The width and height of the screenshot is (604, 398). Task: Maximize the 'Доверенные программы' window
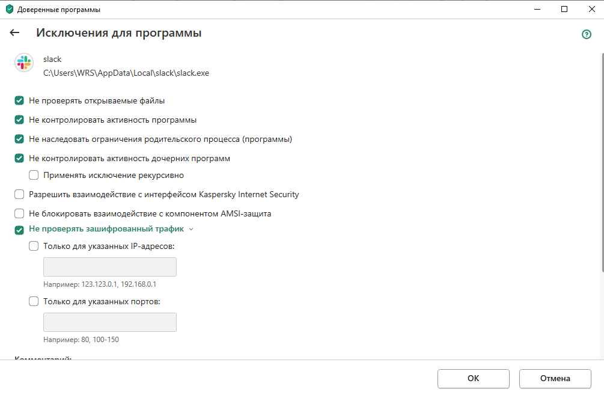[x=564, y=9]
